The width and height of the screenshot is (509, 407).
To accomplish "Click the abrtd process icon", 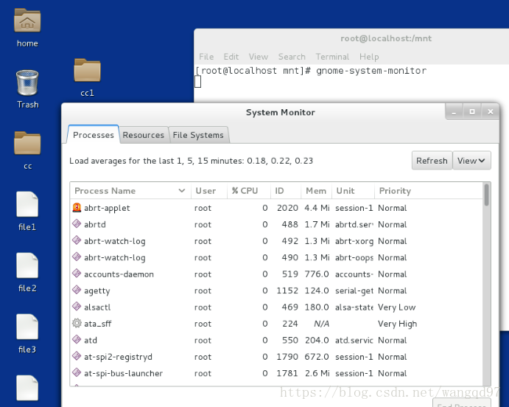I will pyautogui.click(x=77, y=224).
